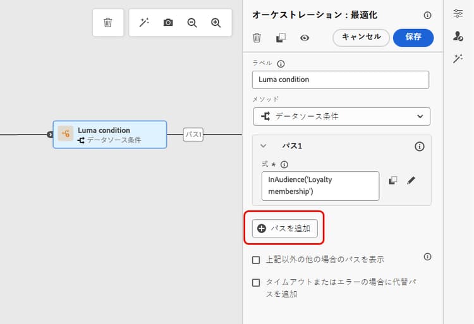Click the magic wand icon in the right rail
Image resolution: width=474 pixels, height=324 pixels.
coord(458,58)
